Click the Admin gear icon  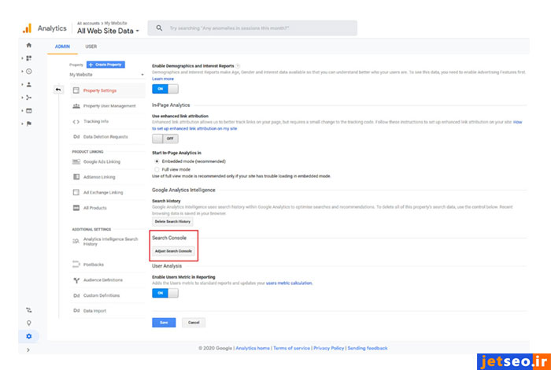29,336
